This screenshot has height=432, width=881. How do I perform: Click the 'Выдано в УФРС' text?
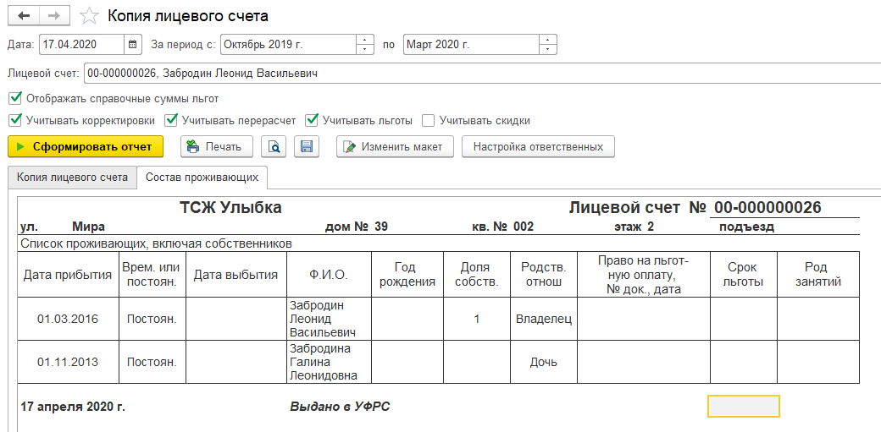[340, 407]
